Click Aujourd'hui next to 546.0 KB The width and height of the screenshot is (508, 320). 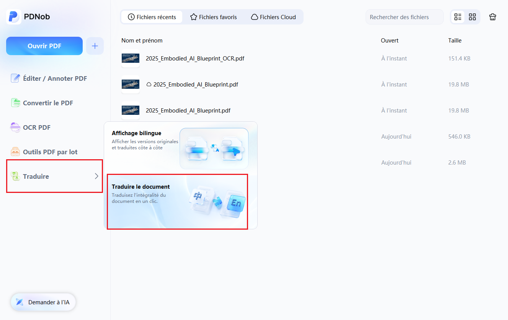(x=396, y=137)
